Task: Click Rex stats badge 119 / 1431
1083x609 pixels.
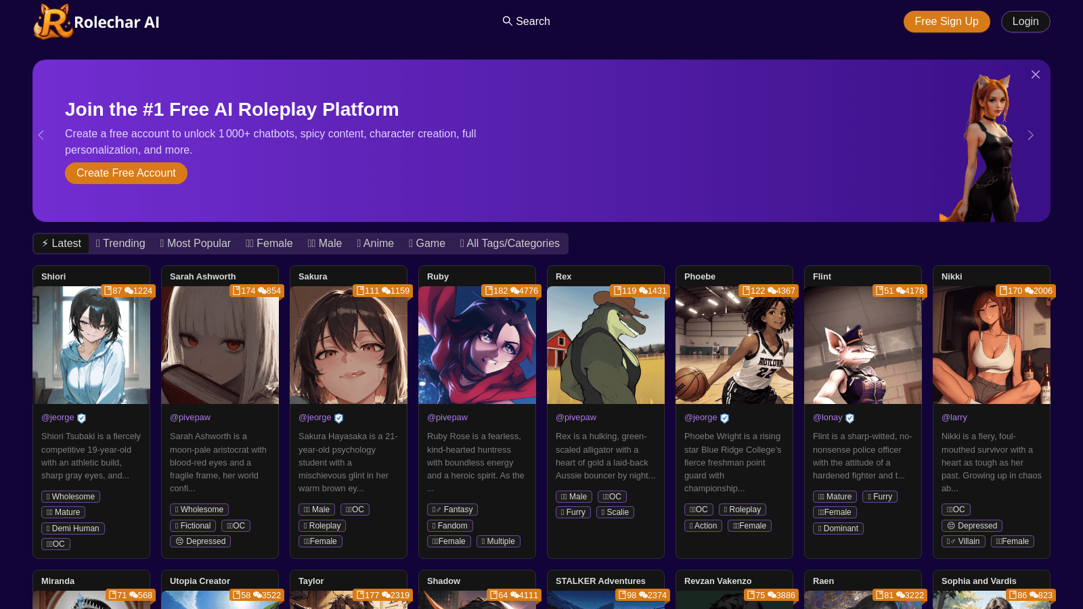Action: [640, 291]
